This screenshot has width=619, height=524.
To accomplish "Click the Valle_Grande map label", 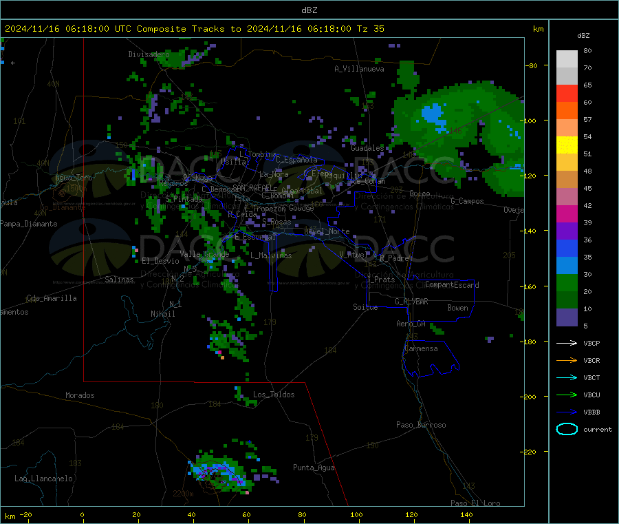I will coord(204,254).
